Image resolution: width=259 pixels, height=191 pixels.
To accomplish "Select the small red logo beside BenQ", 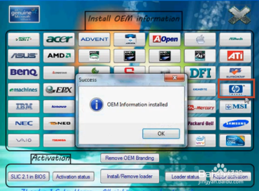I will (x=59, y=72).
